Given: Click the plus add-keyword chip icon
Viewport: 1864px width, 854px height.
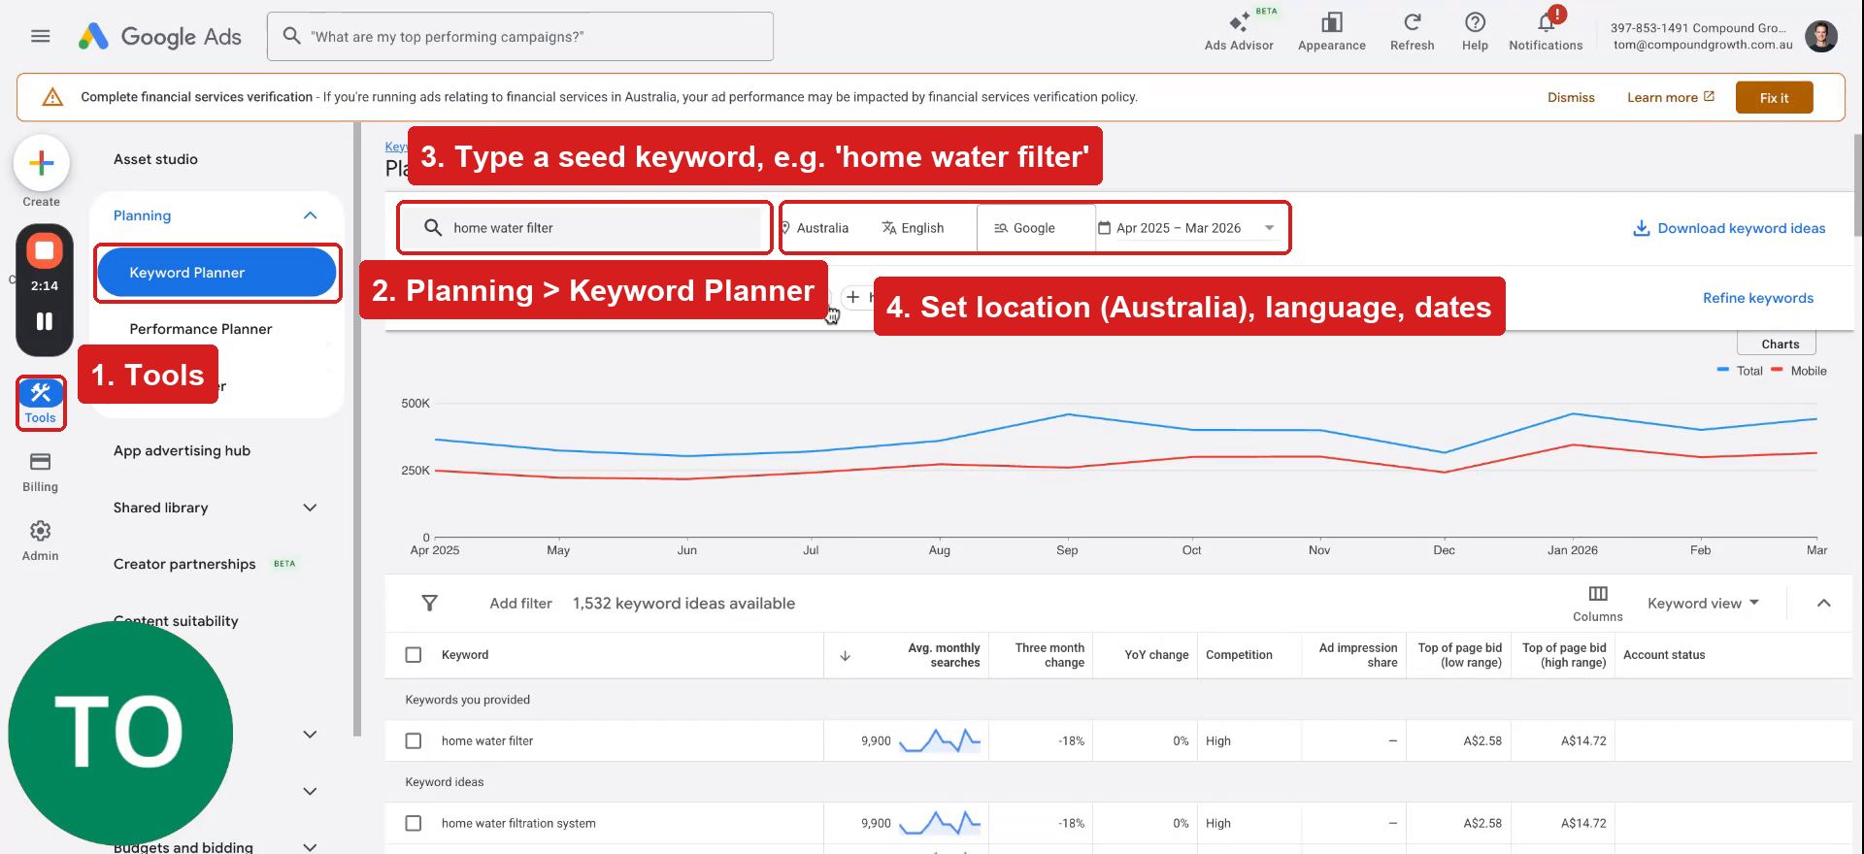Looking at the screenshot, I should [x=852, y=297].
